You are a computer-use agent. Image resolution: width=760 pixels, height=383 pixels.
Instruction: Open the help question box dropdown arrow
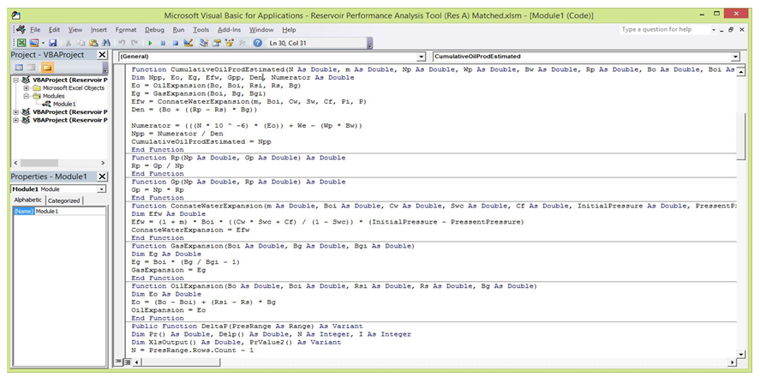[x=714, y=30]
